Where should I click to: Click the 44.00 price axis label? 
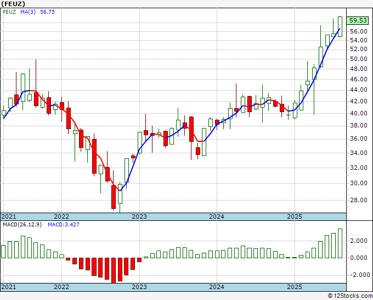358,90
